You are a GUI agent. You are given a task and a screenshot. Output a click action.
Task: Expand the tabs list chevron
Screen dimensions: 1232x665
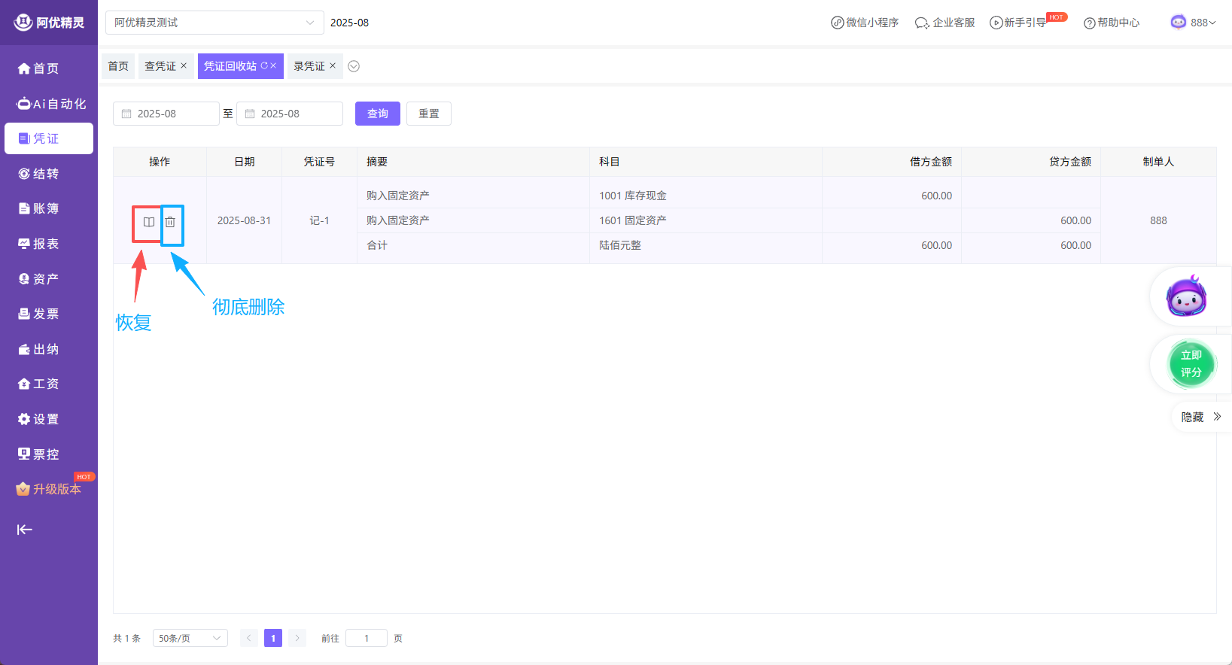[354, 66]
